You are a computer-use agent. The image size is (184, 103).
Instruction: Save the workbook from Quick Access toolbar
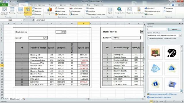coord(5,1)
